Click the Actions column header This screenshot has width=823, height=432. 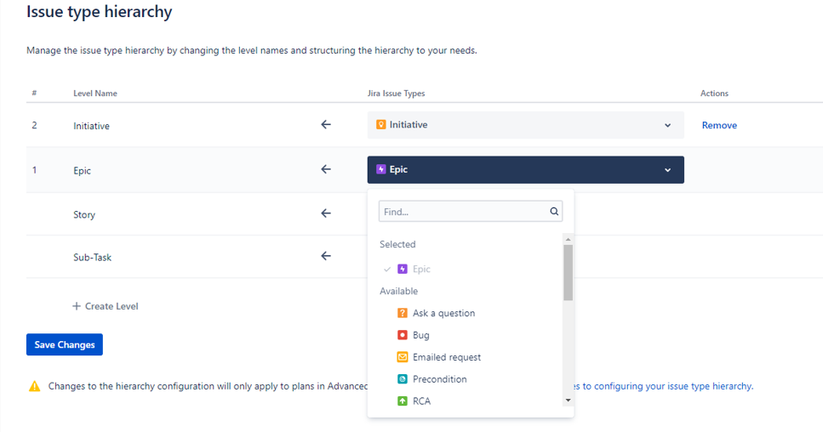click(714, 94)
